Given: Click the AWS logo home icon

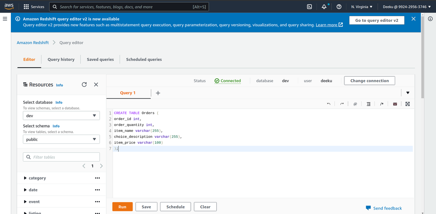Looking at the screenshot, I should point(9,6).
